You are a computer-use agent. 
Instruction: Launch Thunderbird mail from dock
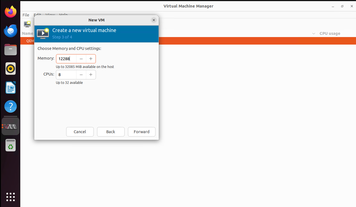11,31
